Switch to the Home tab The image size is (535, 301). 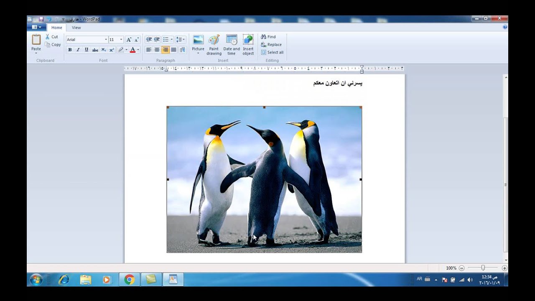coord(57,28)
